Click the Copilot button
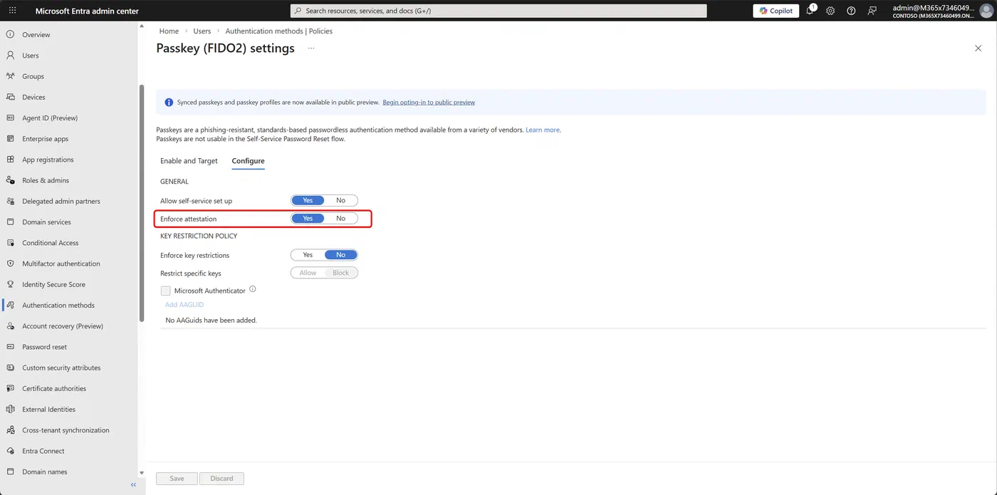 776,11
